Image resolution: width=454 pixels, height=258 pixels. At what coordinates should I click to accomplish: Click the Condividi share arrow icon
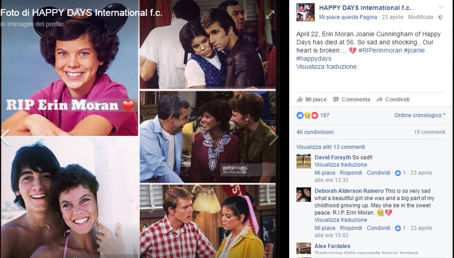pos(379,100)
